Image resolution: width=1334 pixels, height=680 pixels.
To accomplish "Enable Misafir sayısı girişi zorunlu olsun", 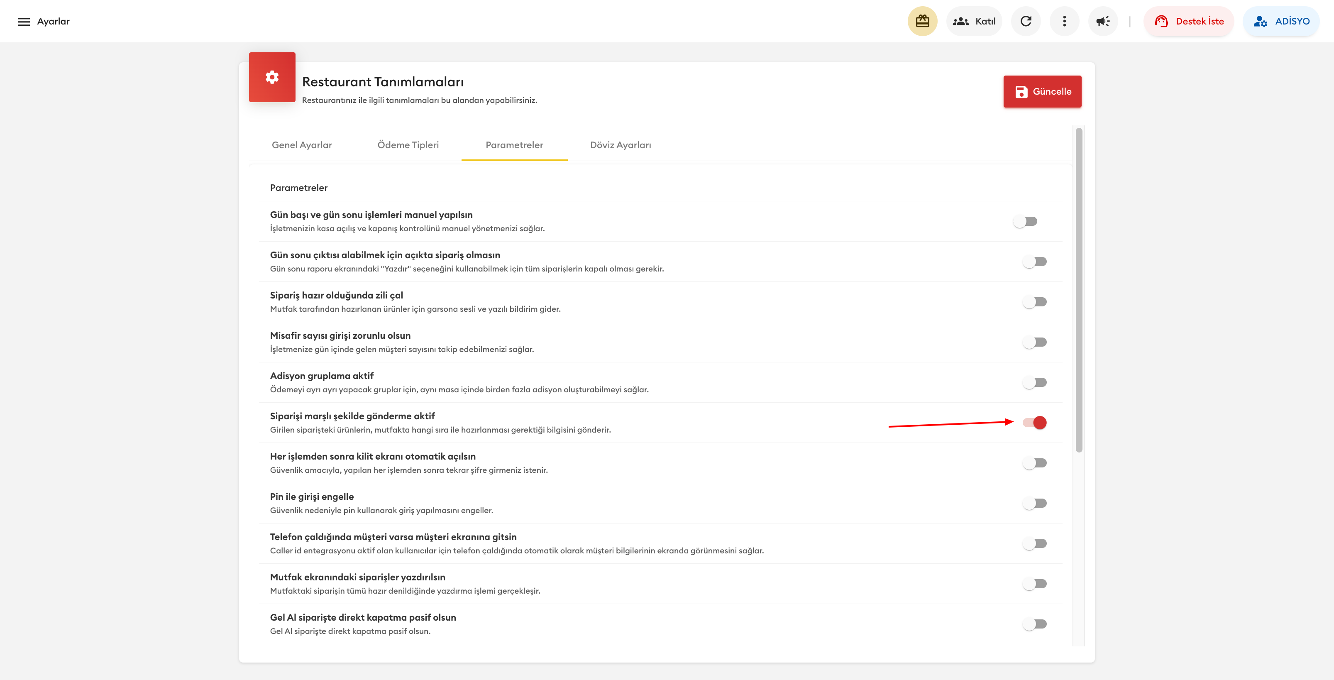I will click(1035, 342).
